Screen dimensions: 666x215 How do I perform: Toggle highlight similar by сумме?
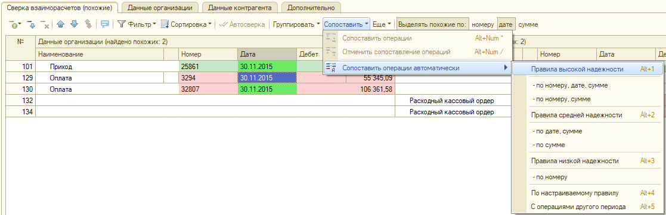point(528,24)
